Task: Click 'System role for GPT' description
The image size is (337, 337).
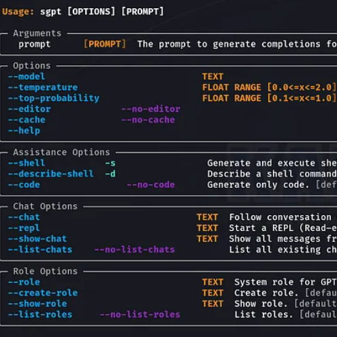Action: [285, 283]
